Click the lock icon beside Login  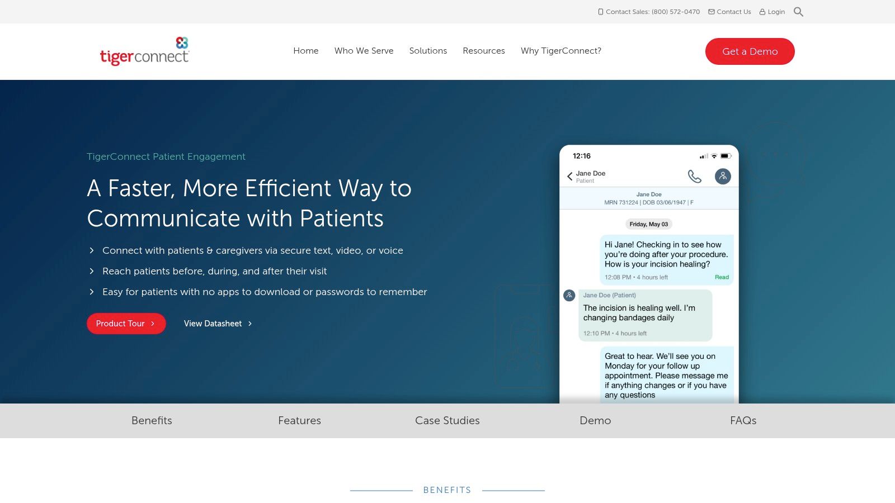pos(762,12)
